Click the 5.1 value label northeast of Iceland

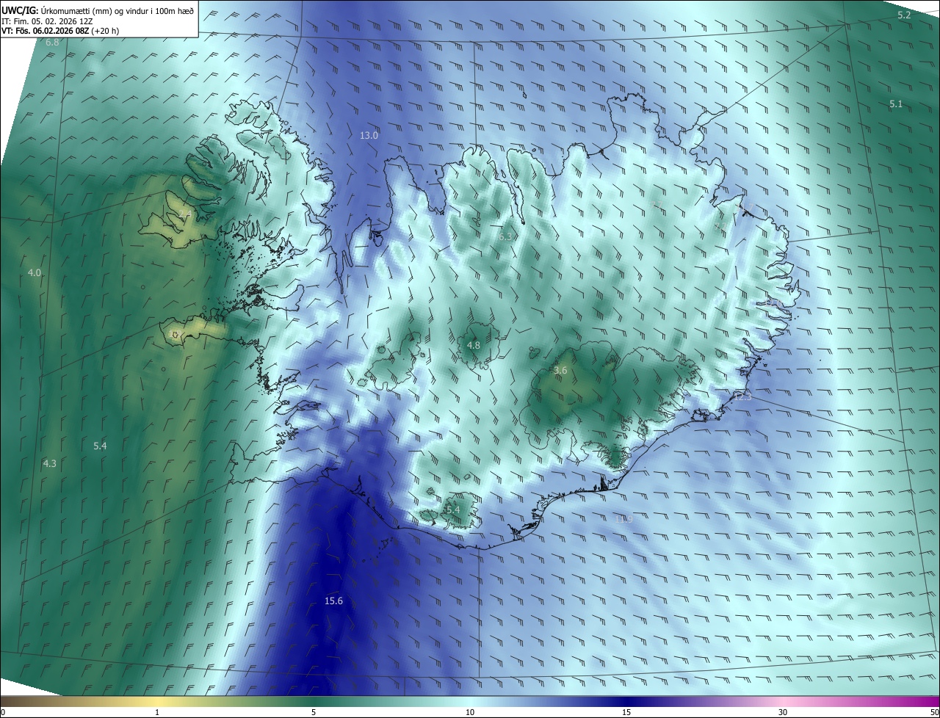896,104
